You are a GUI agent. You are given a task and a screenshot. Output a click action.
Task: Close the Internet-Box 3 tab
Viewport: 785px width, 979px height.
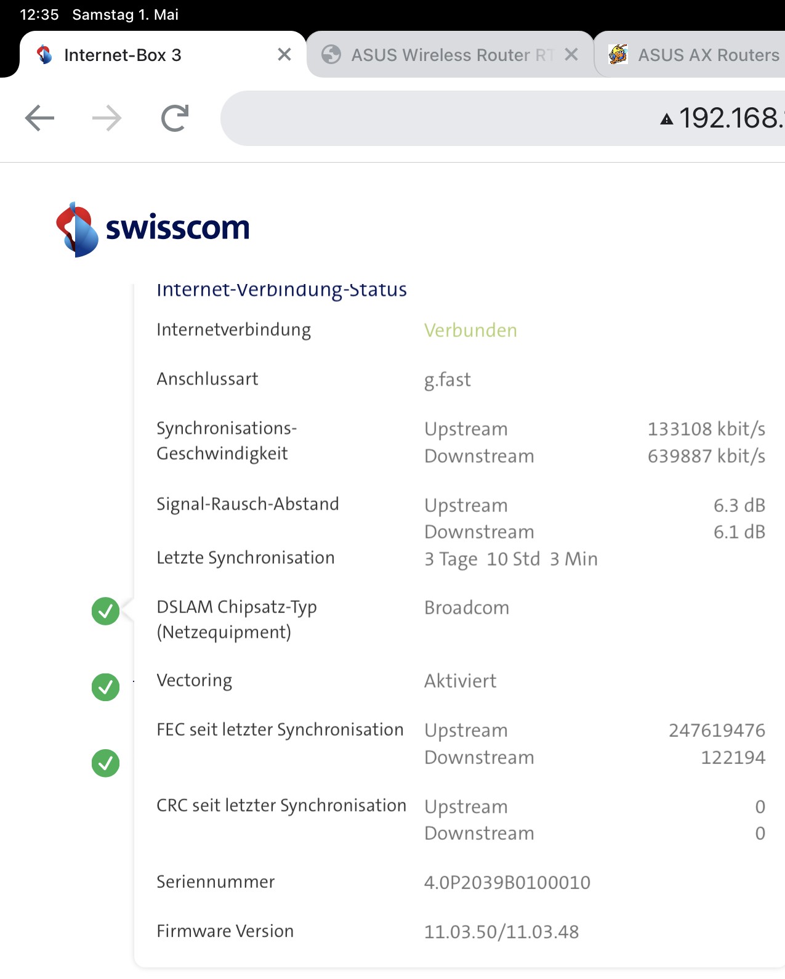(284, 55)
